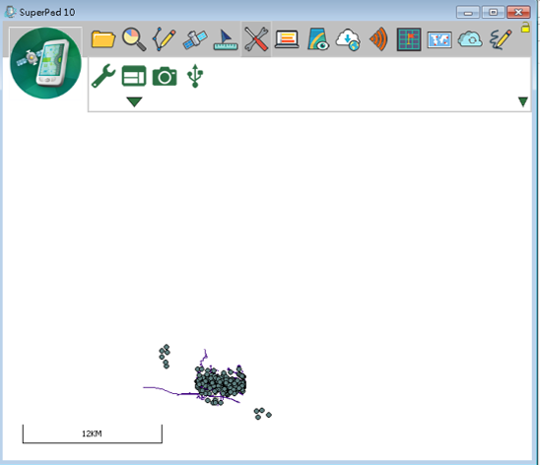Expand the green arrow below layout icon

[134, 101]
